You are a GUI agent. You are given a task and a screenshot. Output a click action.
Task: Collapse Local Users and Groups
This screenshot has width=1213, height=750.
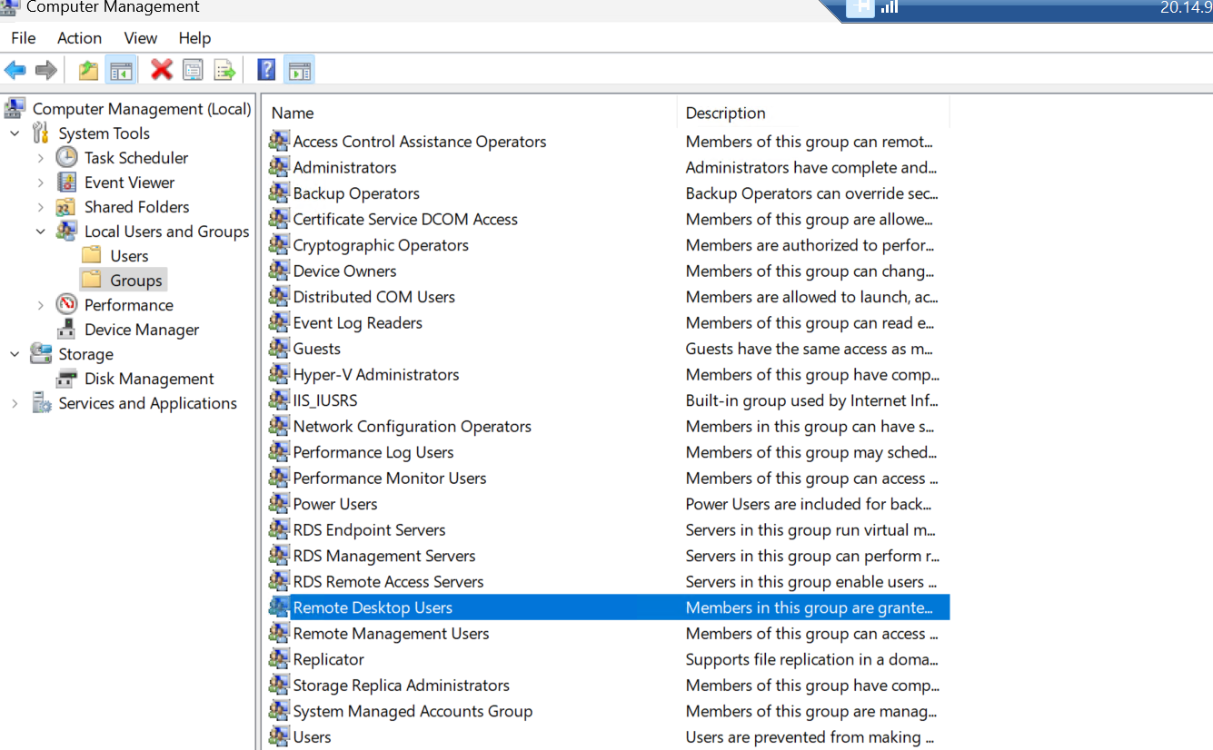(40, 231)
